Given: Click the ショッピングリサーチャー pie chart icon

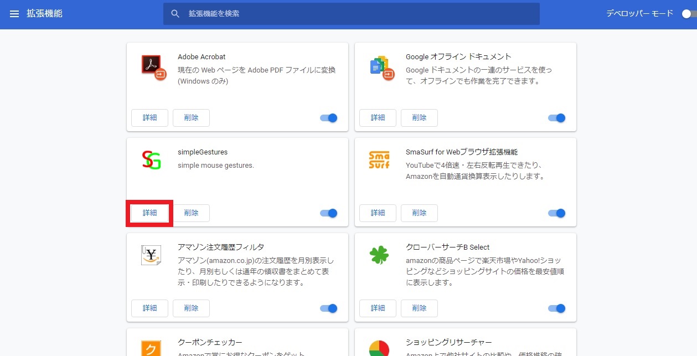Looking at the screenshot, I should tap(379, 349).
